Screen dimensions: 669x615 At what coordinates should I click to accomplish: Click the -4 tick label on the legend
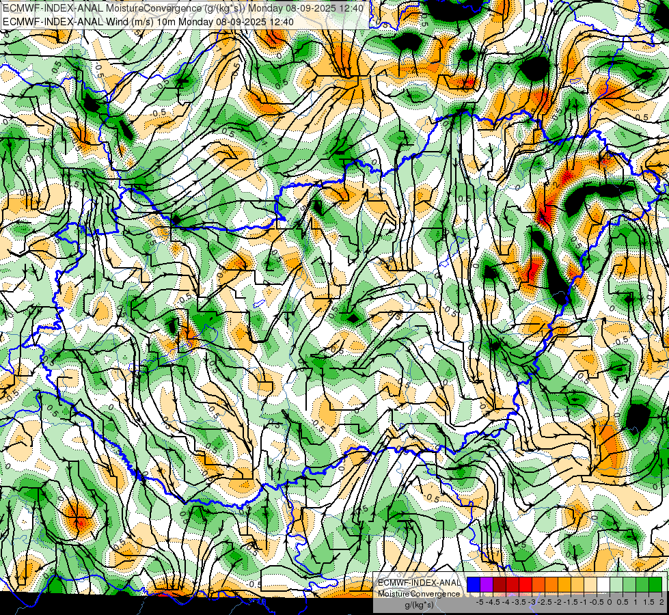coord(506,602)
